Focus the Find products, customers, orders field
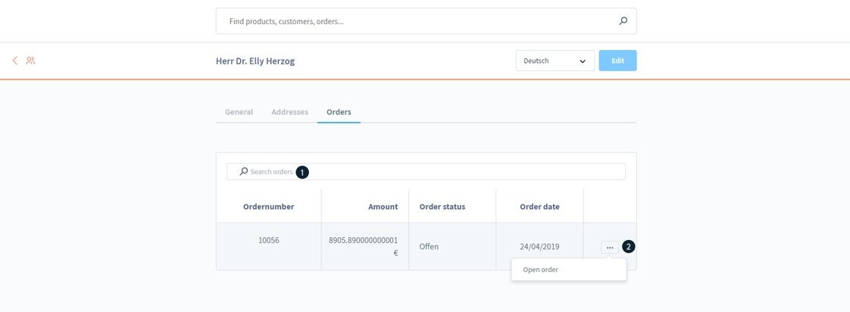The height and width of the screenshot is (312, 850). 417,21
